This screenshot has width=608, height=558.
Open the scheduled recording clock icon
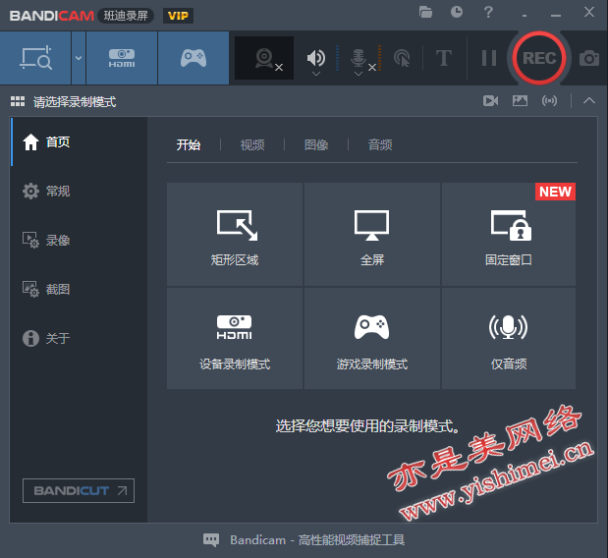[x=457, y=12]
